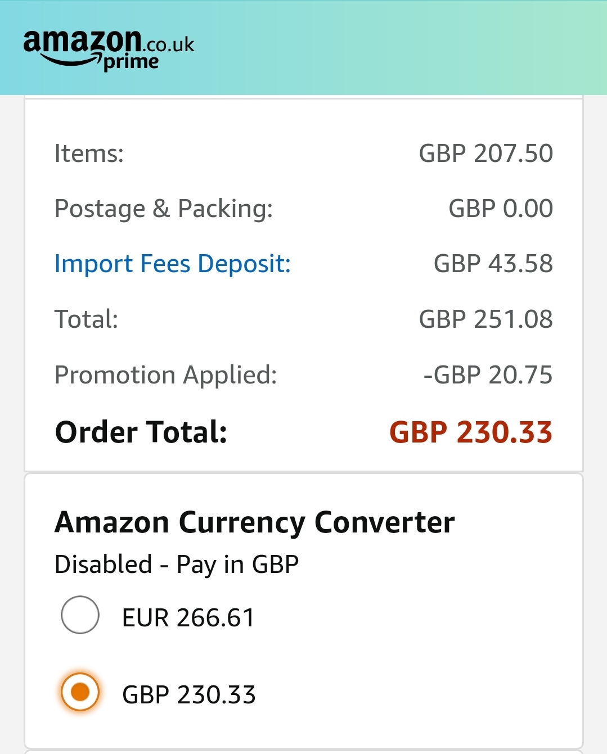
Task: Click the Promotion Applied label
Action: coord(166,375)
